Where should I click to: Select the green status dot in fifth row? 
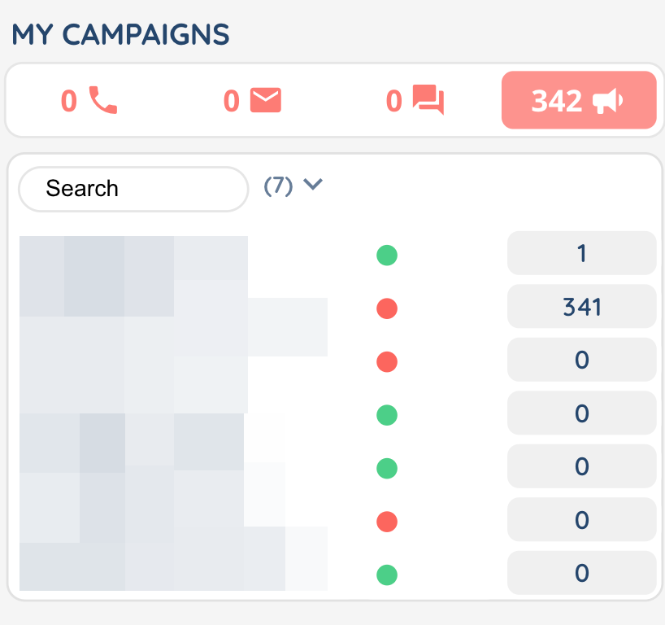coord(387,468)
